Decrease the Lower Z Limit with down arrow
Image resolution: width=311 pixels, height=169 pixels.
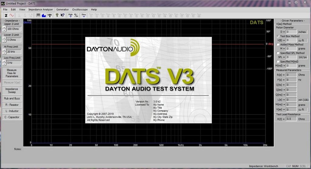point(4,41)
